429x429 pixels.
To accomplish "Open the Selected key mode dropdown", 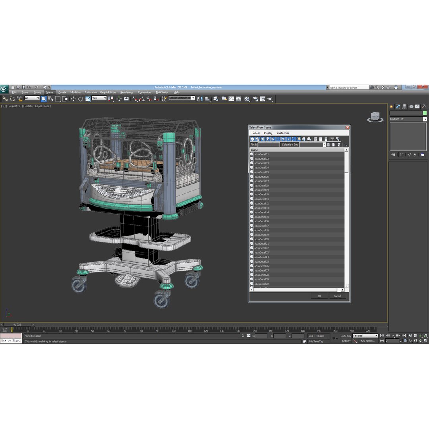I will pyautogui.click(x=365, y=336).
